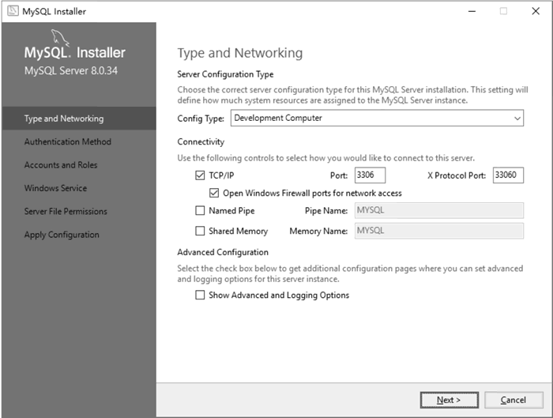This screenshot has width=553, height=418.
Task: Uncheck the TCP/IP checkbox
Action: (200, 175)
